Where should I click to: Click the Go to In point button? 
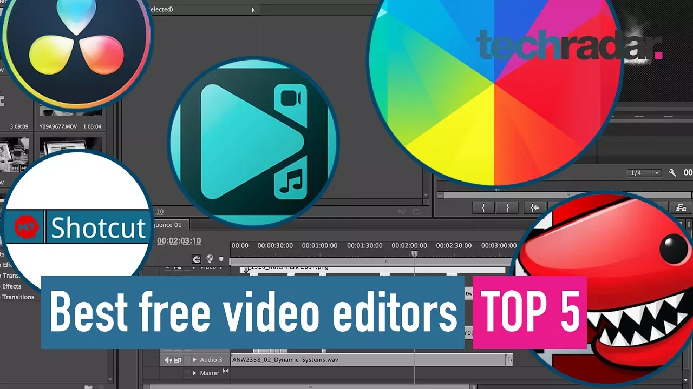click(534, 207)
